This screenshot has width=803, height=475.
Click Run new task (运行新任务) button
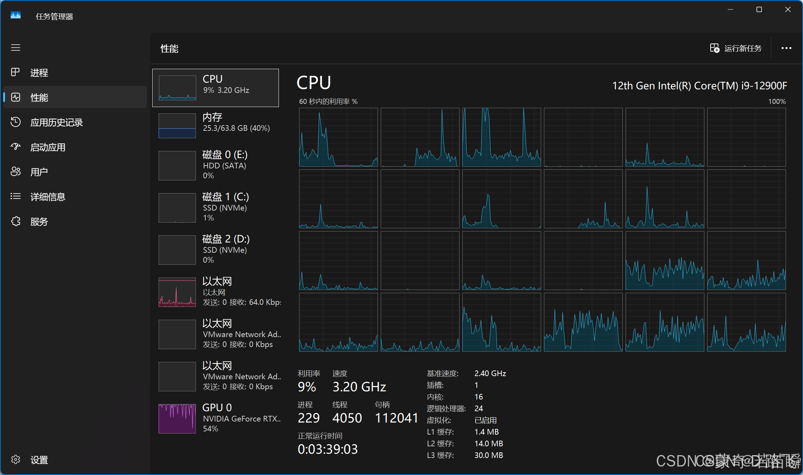coord(736,48)
